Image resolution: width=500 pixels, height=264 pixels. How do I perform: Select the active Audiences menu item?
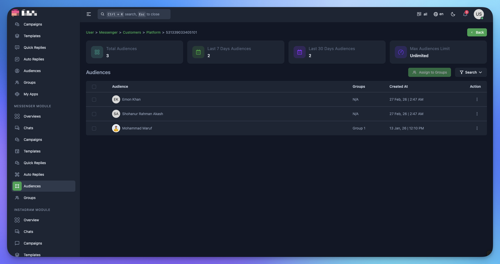coord(44,186)
